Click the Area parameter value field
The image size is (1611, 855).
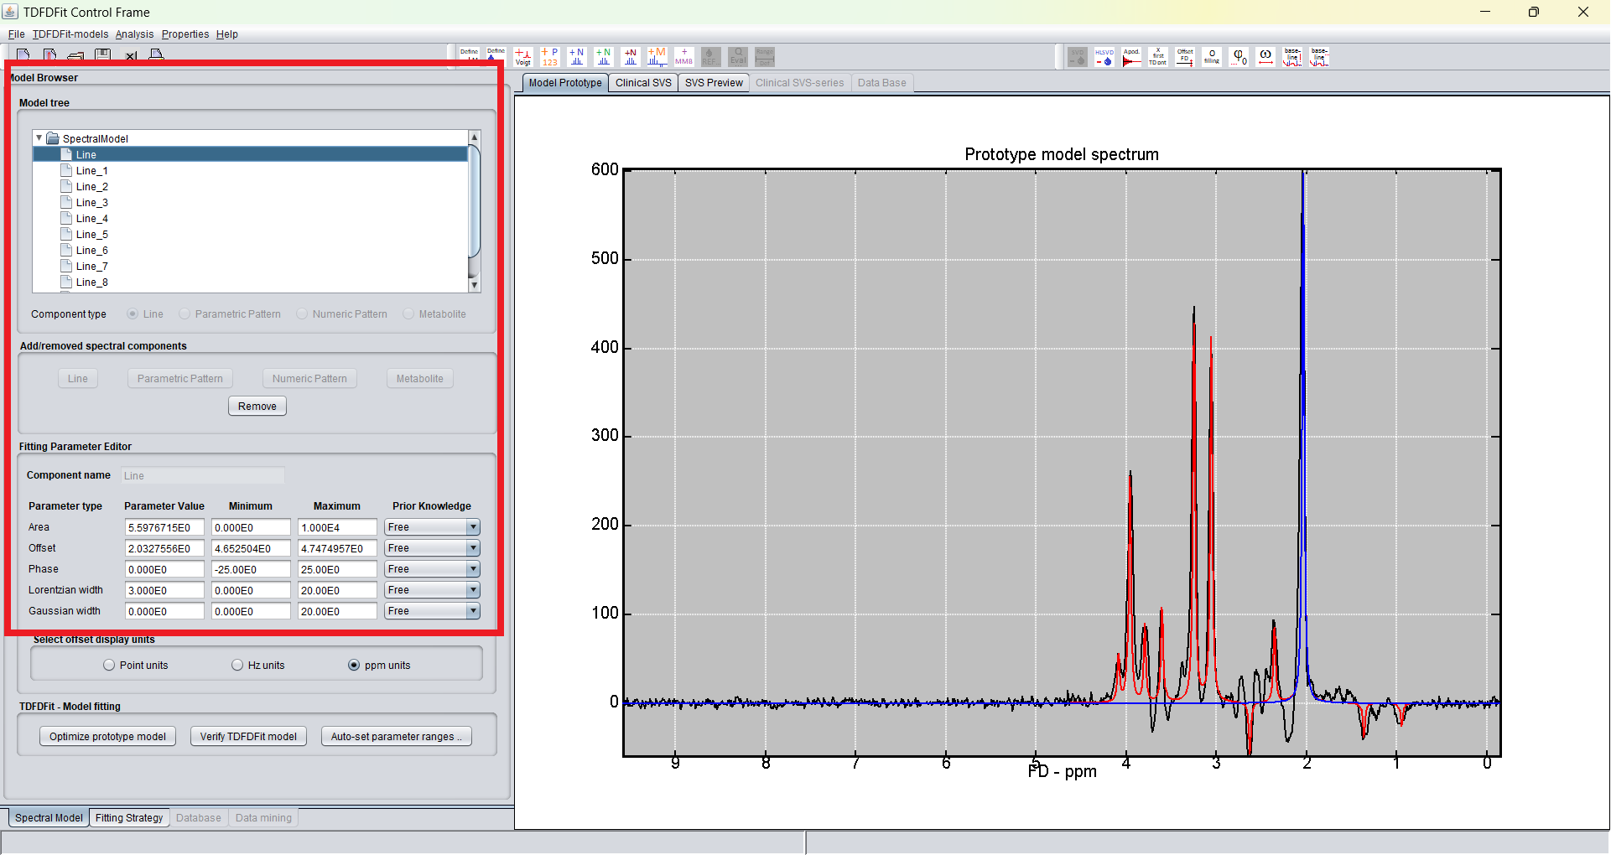pos(164,527)
